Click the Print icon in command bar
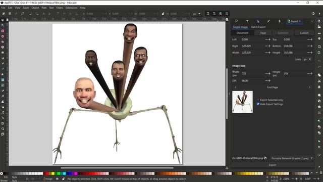 [x=319, y=38]
